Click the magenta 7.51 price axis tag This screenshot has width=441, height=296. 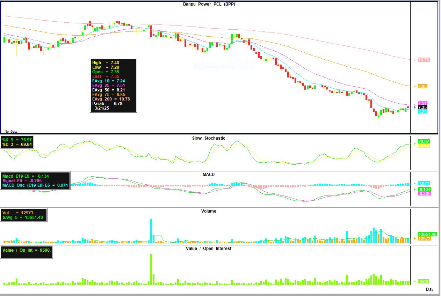click(x=422, y=103)
